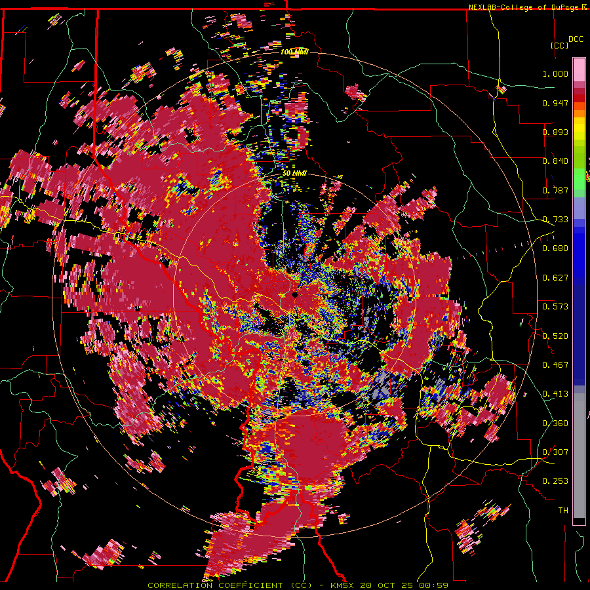This screenshot has width=590, height=590.
Task: Select the 0.680 legend value
Action: (x=555, y=248)
